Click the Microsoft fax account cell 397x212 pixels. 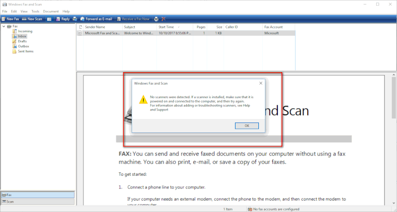coord(271,33)
